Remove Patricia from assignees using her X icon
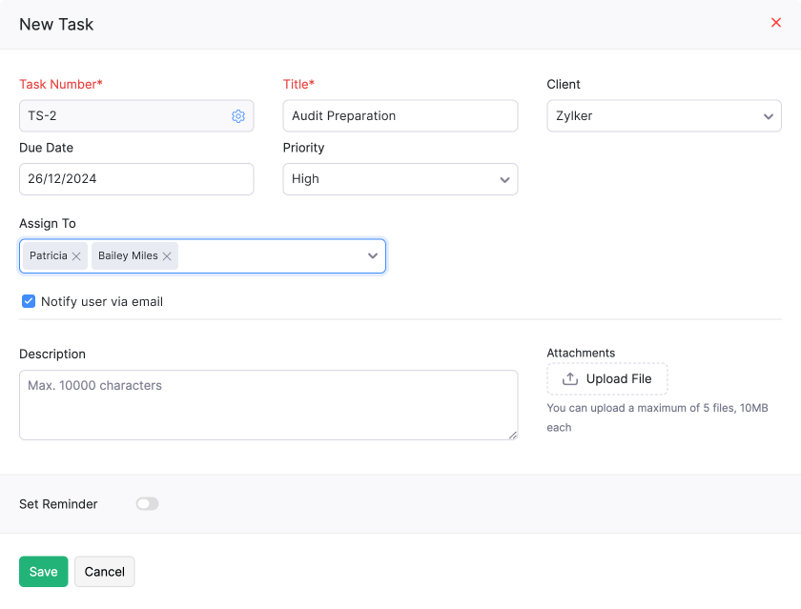 76,255
